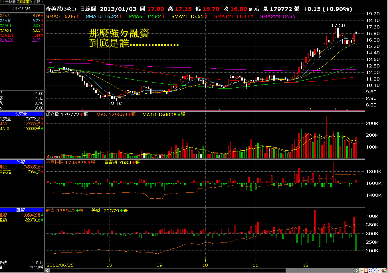Click the left panel 持股 1745835張 row
The image size is (388, 273).
tap(22, 167)
